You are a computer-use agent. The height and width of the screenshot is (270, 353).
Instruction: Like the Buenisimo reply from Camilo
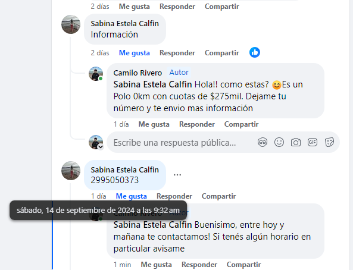[x=156, y=265]
